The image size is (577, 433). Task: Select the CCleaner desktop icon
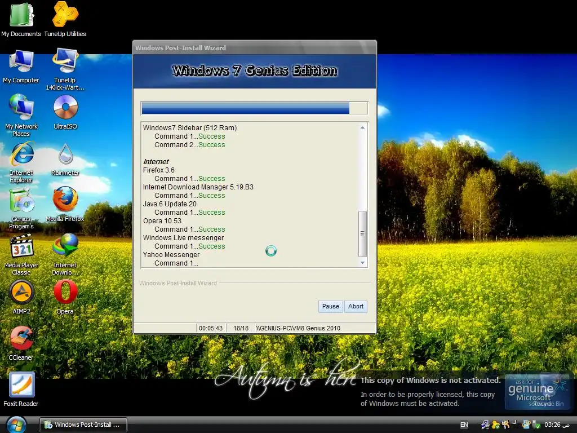[21, 343]
